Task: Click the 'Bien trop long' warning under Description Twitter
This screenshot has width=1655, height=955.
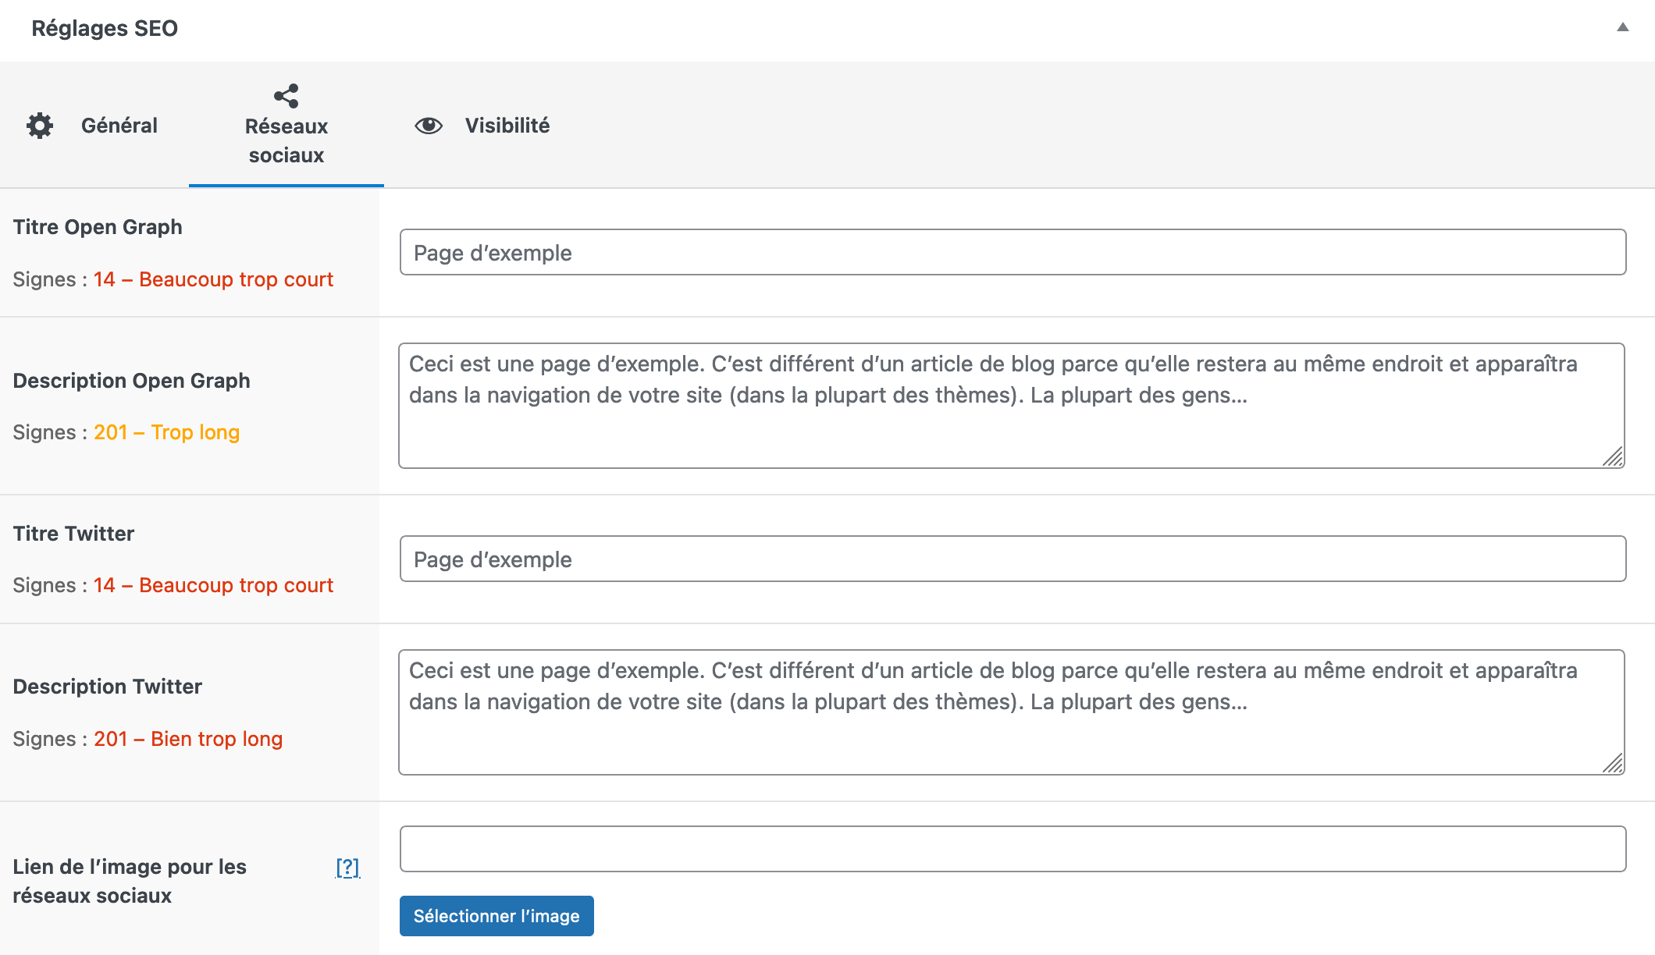Action: coord(187,739)
